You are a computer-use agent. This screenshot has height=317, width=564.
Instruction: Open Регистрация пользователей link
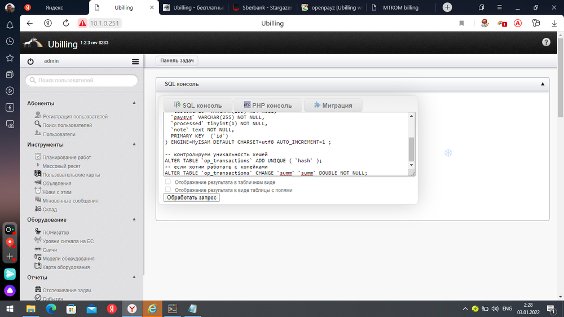tap(75, 116)
